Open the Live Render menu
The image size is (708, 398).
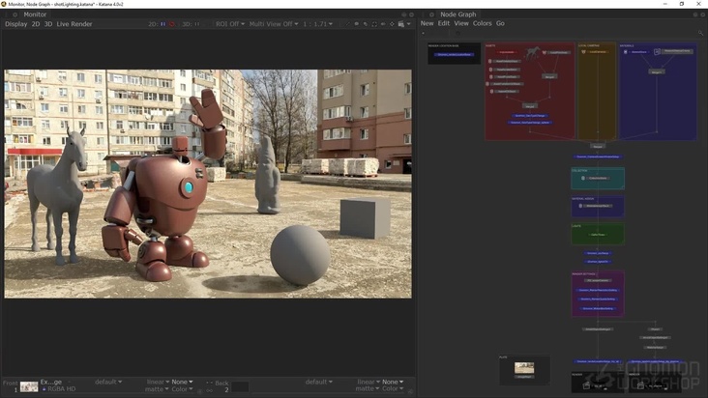click(74, 24)
